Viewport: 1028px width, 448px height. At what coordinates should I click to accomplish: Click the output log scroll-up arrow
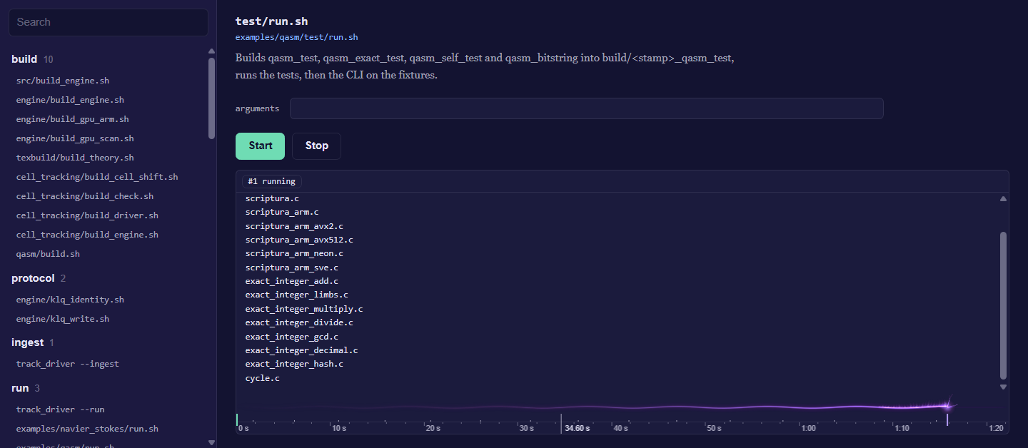[1003, 199]
